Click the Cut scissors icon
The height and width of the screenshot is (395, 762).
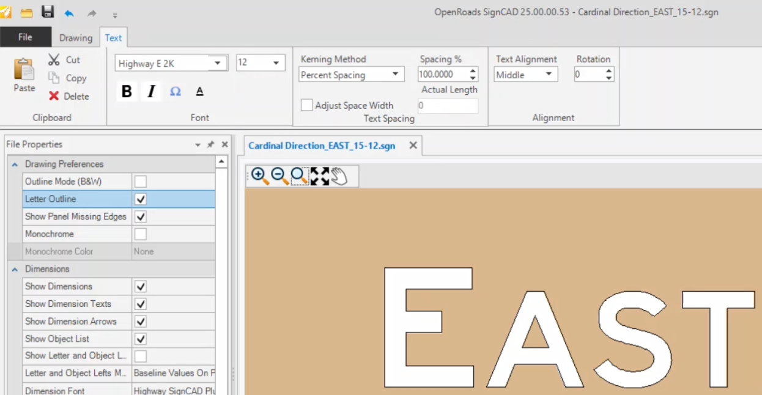click(x=54, y=59)
